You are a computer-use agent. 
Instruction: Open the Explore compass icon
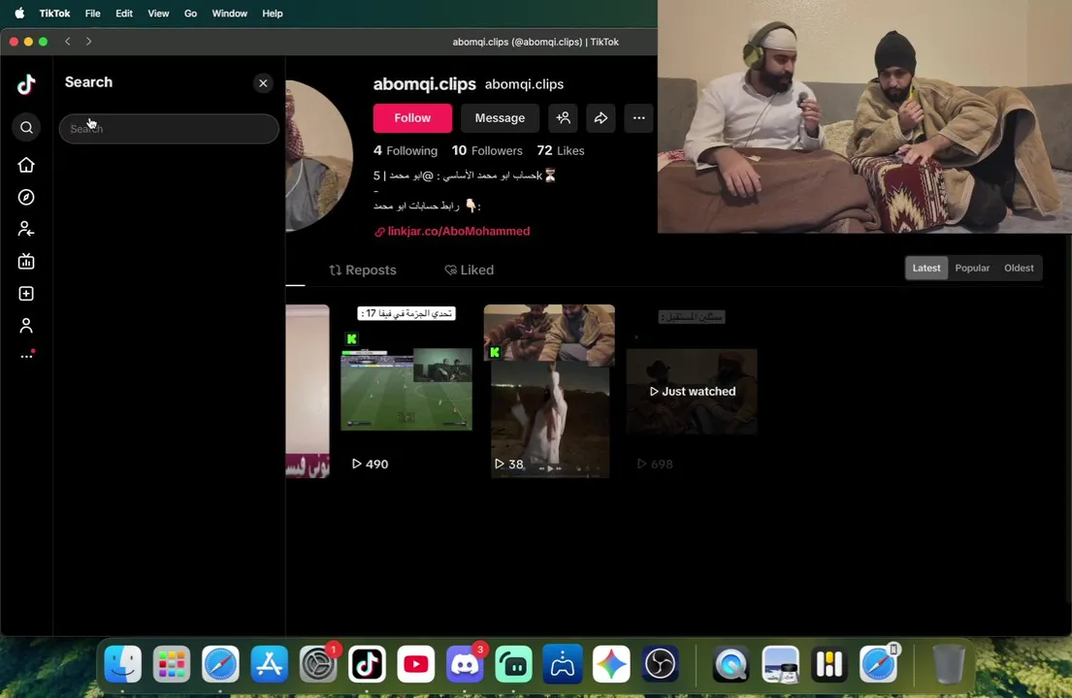(x=26, y=198)
